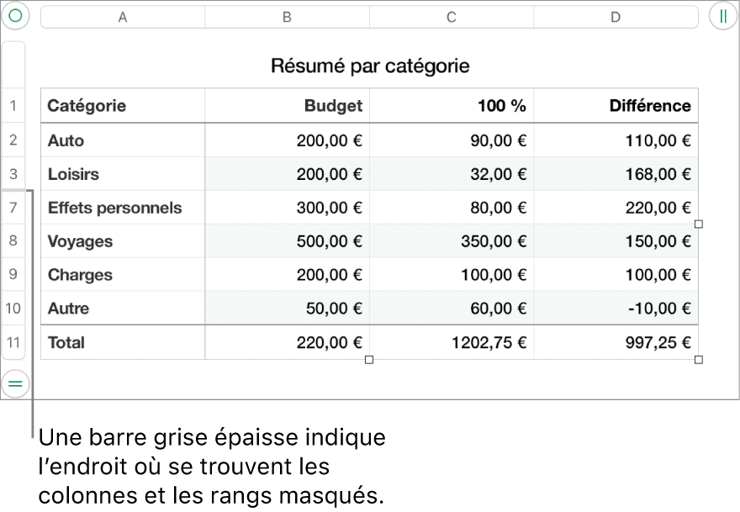Click the table select handle circle icon
The height and width of the screenshot is (512, 740).
[15, 16]
